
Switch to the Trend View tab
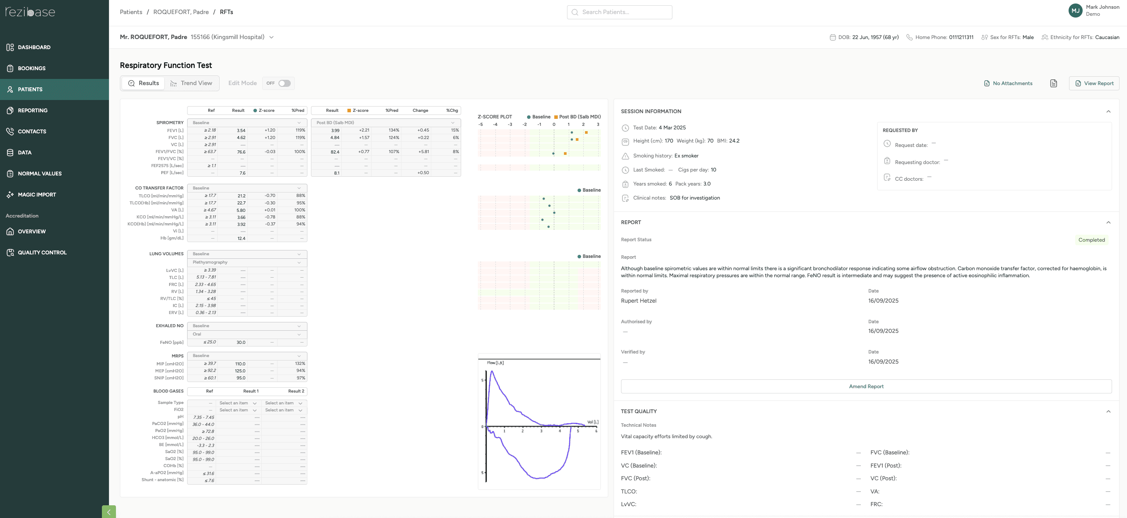[191, 83]
